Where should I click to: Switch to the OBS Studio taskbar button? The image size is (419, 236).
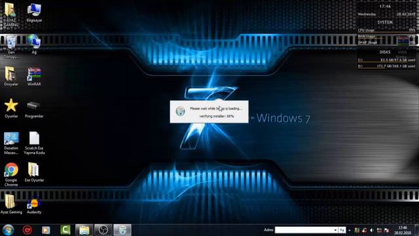(103, 230)
